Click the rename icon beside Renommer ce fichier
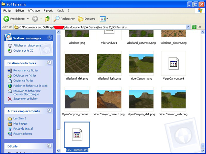 click(x=10, y=70)
